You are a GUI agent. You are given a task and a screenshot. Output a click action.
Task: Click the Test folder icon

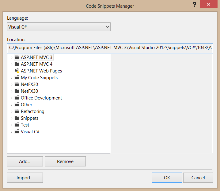tap(17, 125)
